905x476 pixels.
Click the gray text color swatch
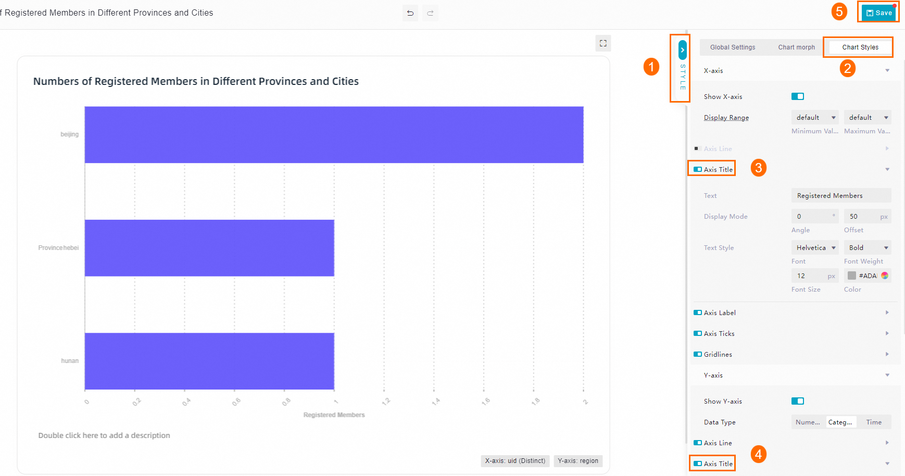(x=852, y=275)
